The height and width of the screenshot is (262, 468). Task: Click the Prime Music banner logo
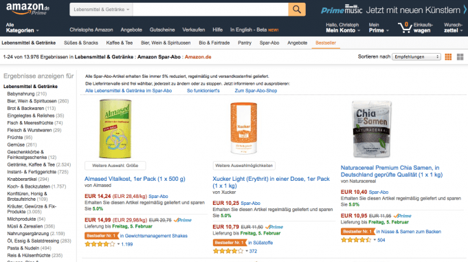tap(342, 10)
